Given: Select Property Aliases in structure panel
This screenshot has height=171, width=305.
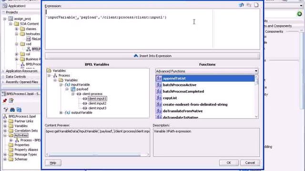Looking at the screenshot, I should pyautogui.click(x=26, y=150).
